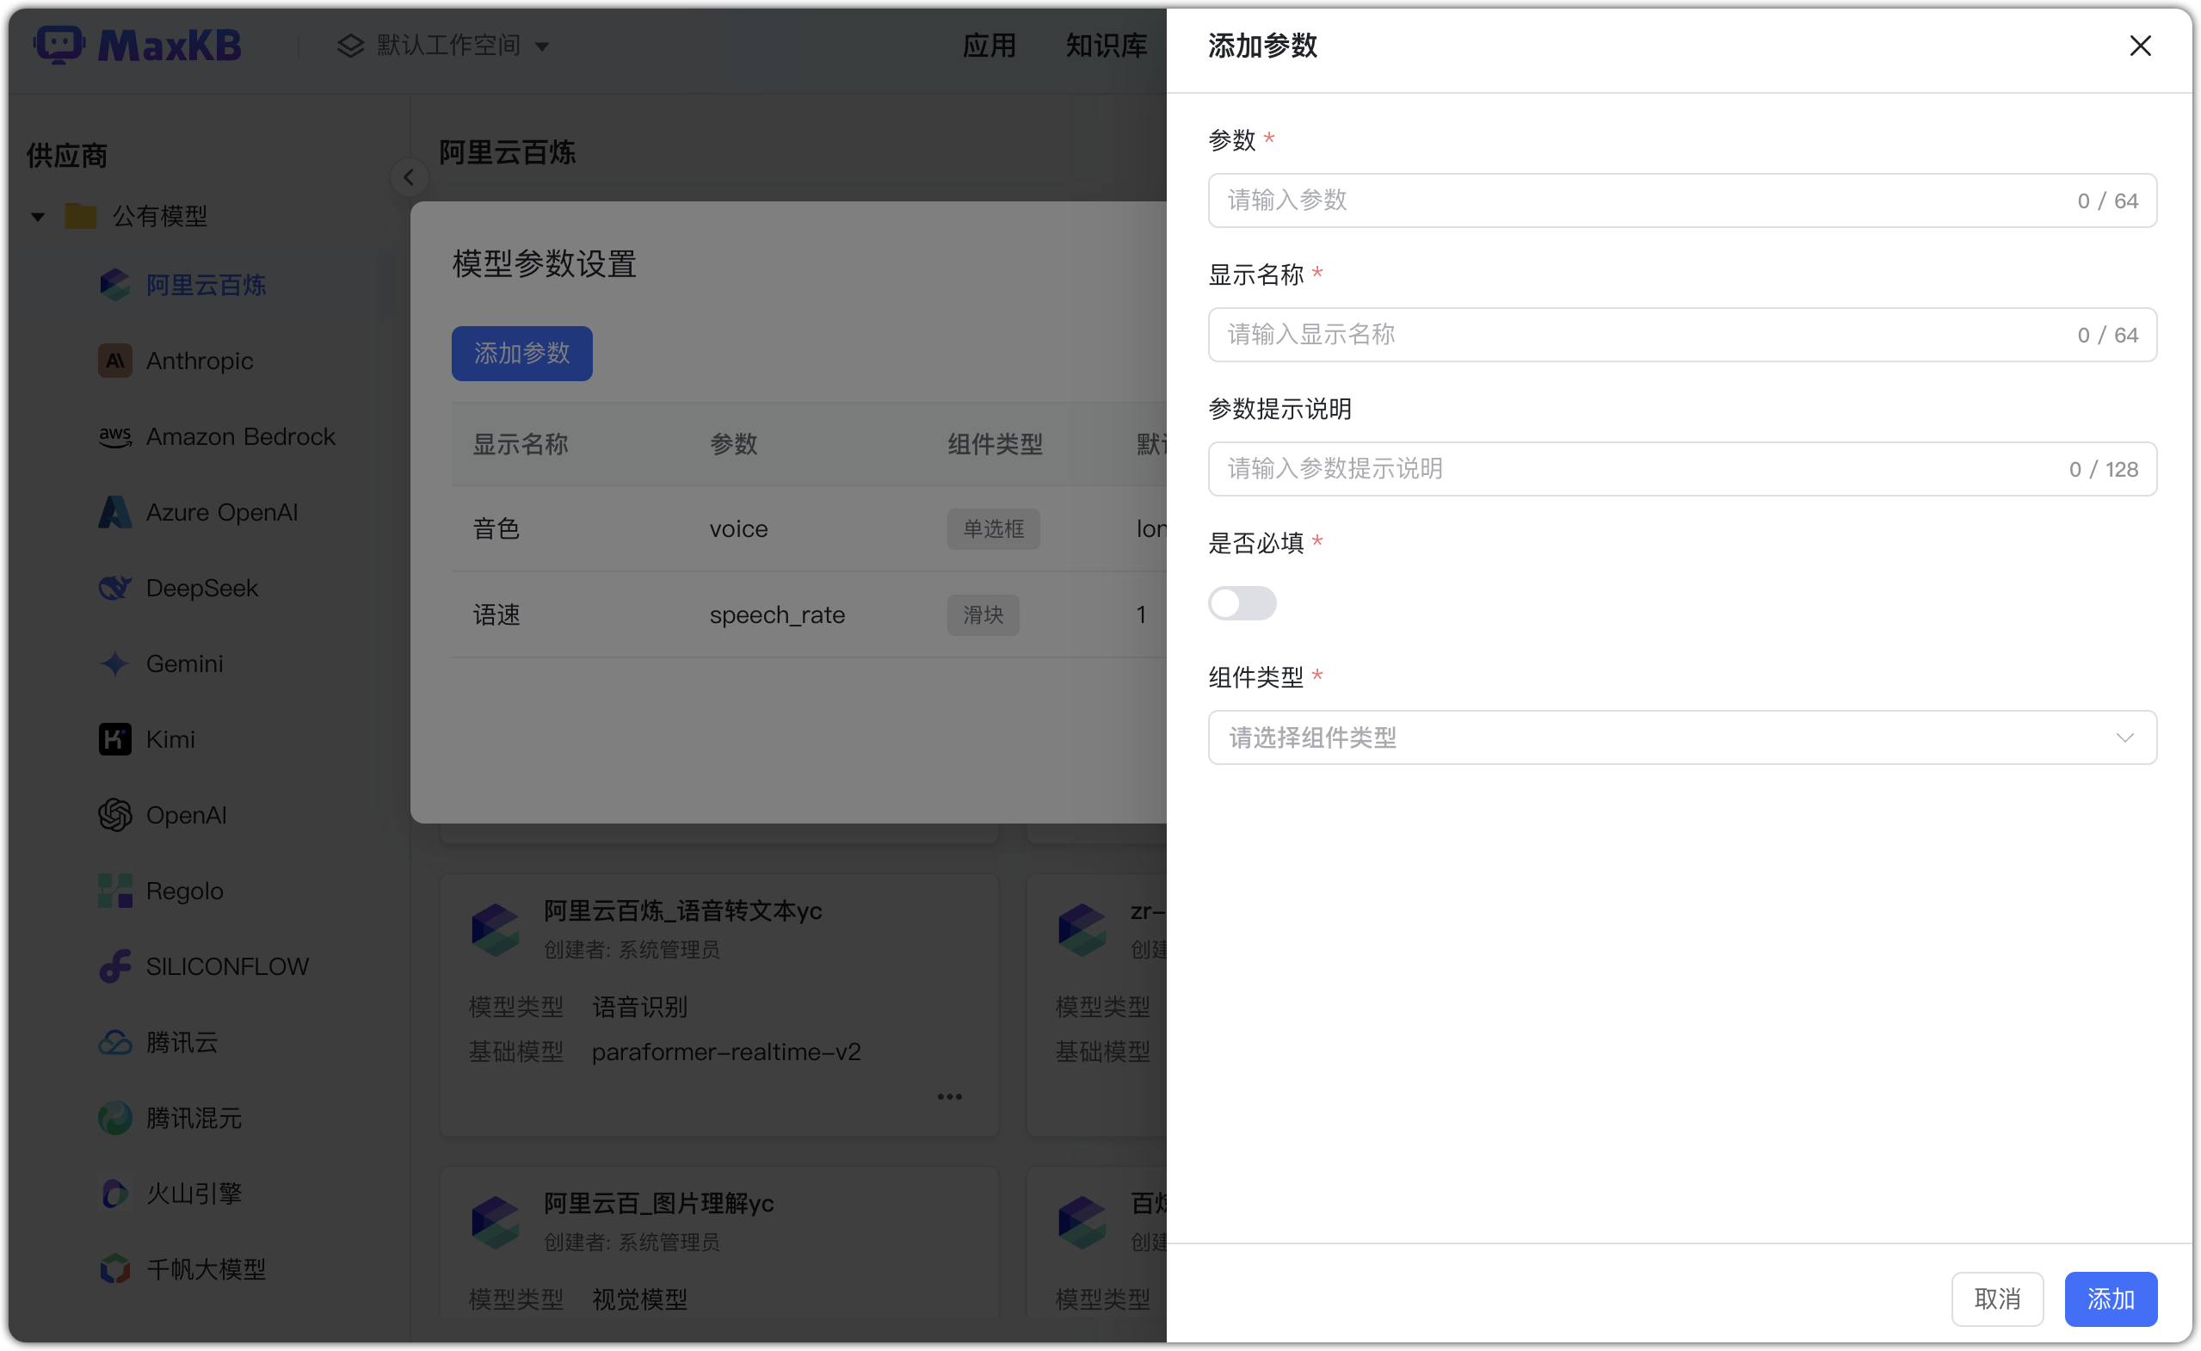Click the model icon on the zr- card

(x=1082, y=929)
